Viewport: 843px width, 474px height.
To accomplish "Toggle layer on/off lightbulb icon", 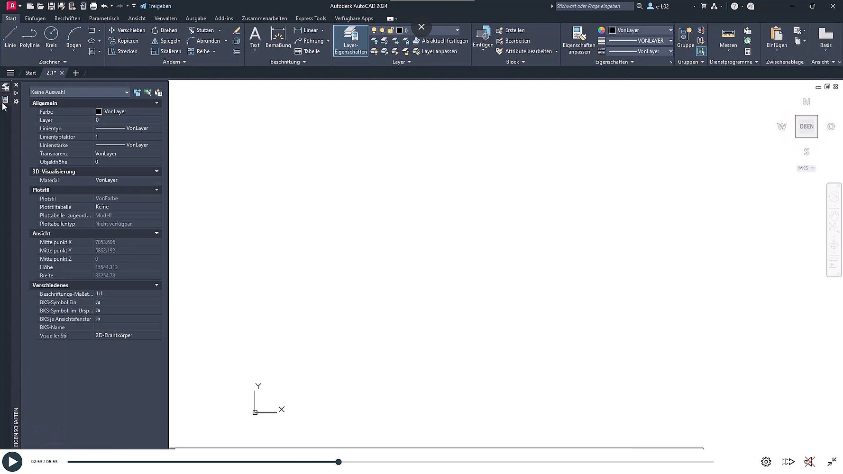I will pos(374,30).
